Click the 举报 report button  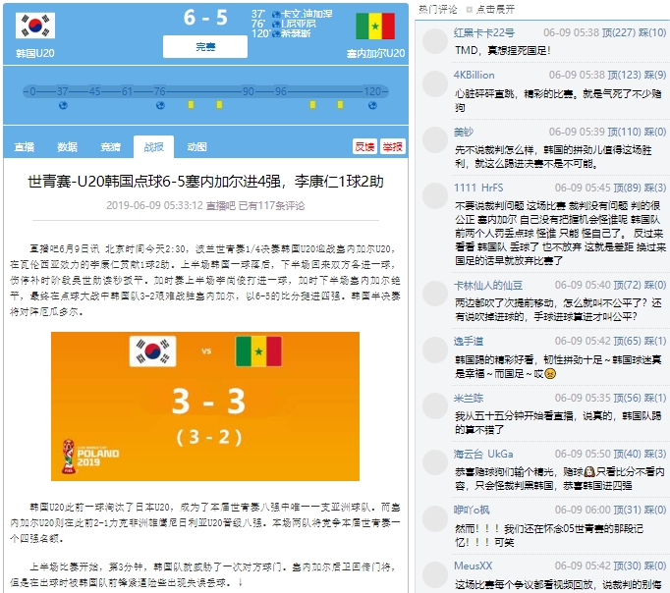[x=393, y=146]
